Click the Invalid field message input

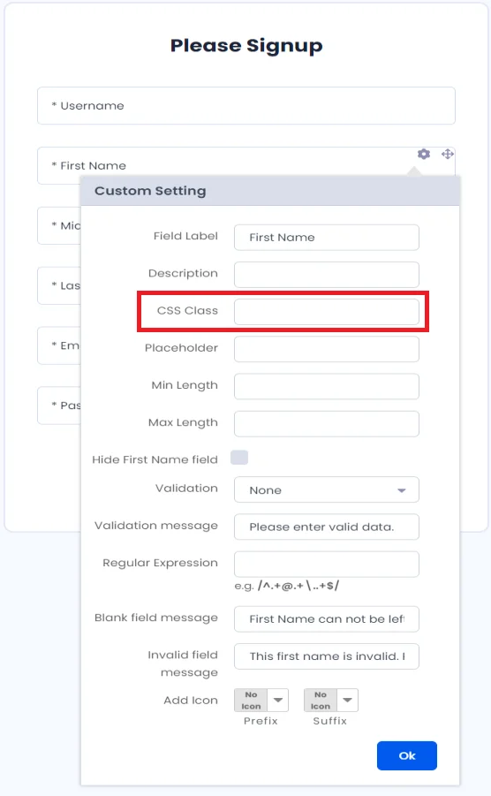point(327,656)
